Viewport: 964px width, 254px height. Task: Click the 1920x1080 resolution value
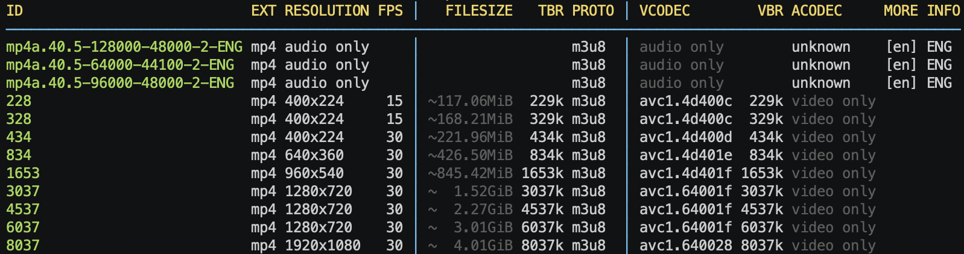322,246
